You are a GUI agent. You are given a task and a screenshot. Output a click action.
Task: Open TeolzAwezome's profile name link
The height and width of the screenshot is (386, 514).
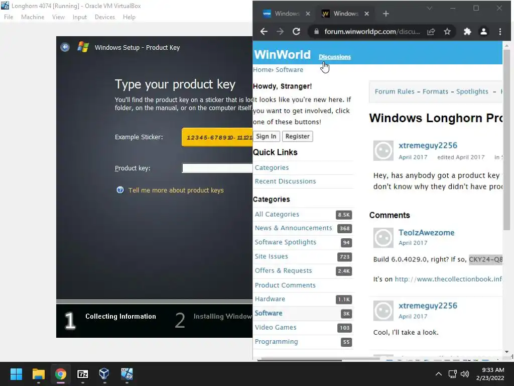(x=427, y=233)
